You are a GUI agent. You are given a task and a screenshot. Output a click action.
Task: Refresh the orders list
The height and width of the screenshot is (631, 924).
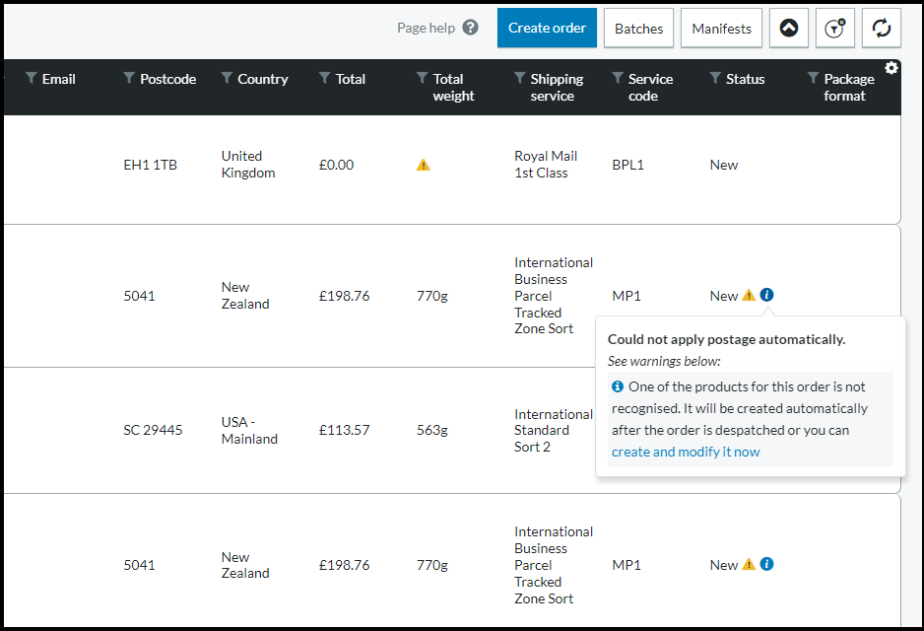(x=881, y=29)
